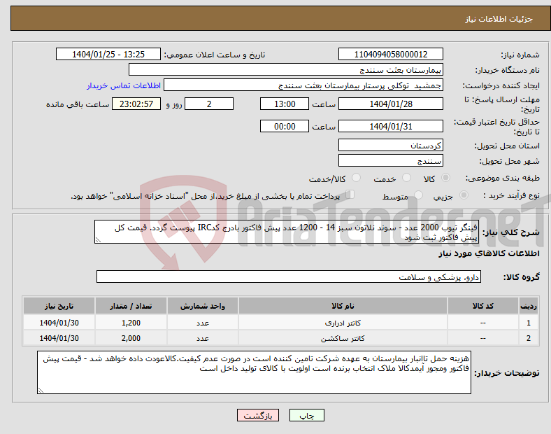Click the need date of کاتتر ساکشن row
This screenshot has width=551, height=434.
pos(59,338)
